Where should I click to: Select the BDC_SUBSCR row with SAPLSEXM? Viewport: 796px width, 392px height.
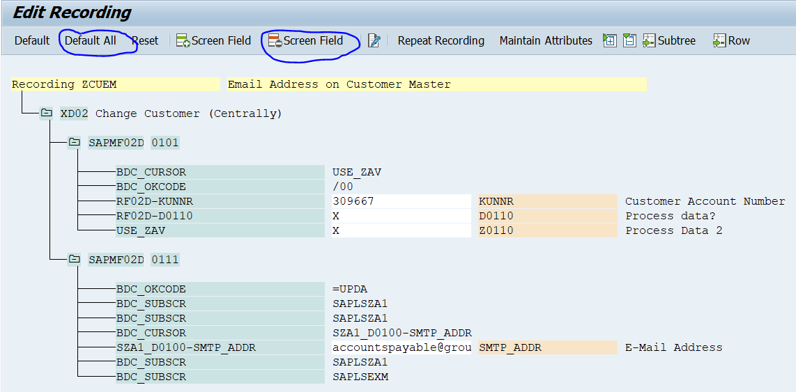pyautogui.click(x=220, y=377)
